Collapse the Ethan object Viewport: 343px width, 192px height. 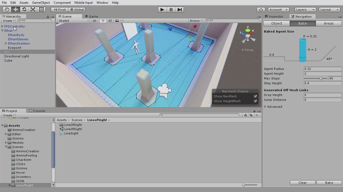[2, 31]
